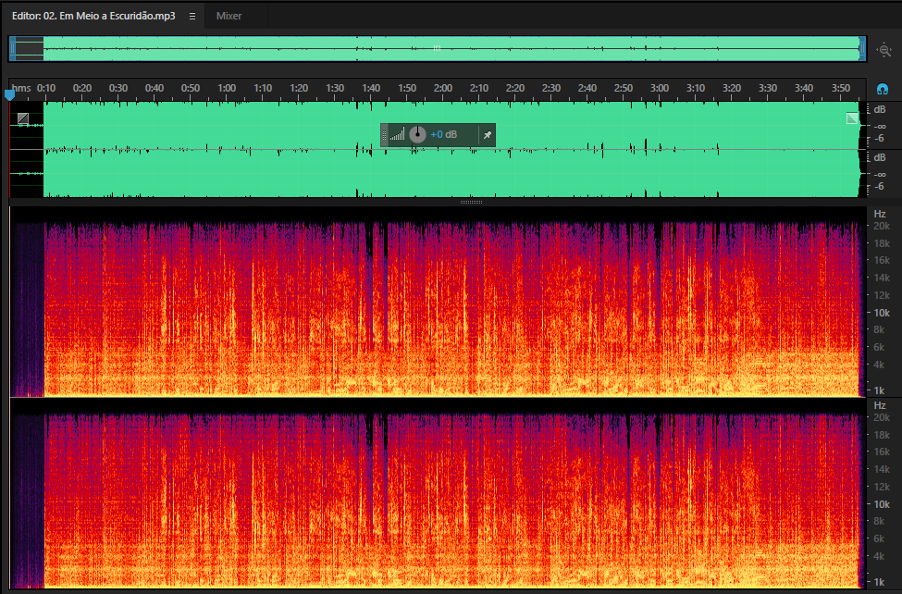Click the right handle of the zoom navigator

pyautogui.click(x=861, y=49)
